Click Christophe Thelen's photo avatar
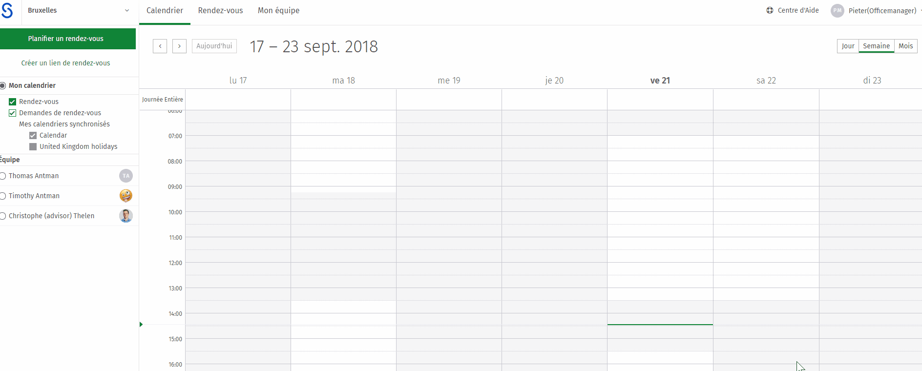The image size is (922, 371). coord(126,216)
